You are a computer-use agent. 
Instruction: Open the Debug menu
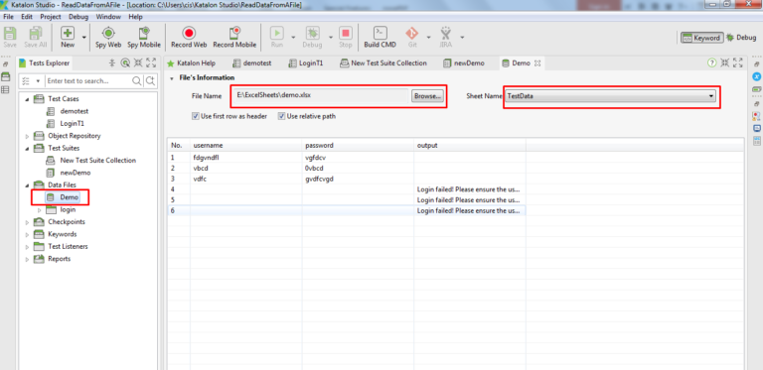point(78,17)
